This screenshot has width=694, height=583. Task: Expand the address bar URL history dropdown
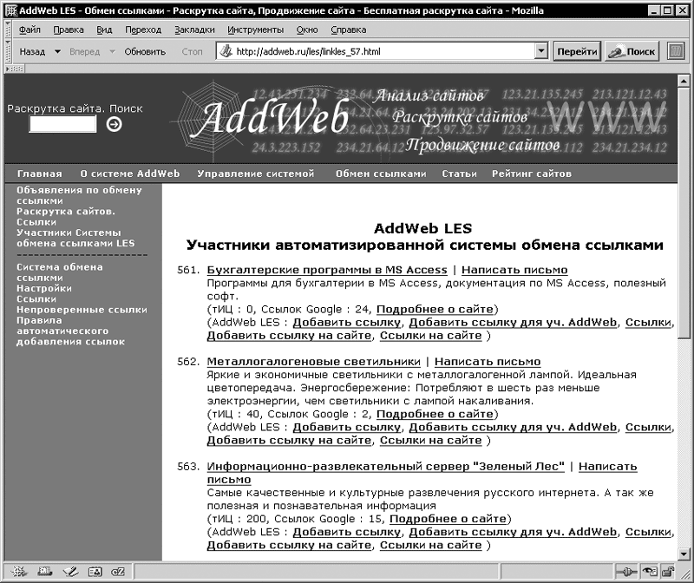pyautogui.click(x=540, y=51)
